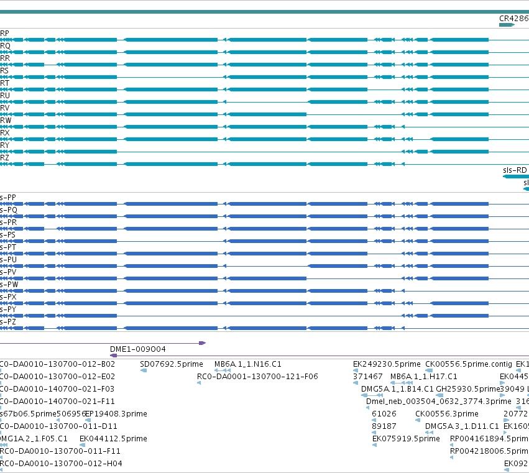The height and width of the screenshot is (473, 529).
Task: Choose the s-PS protein label
Action: click(x=7, y=235)
